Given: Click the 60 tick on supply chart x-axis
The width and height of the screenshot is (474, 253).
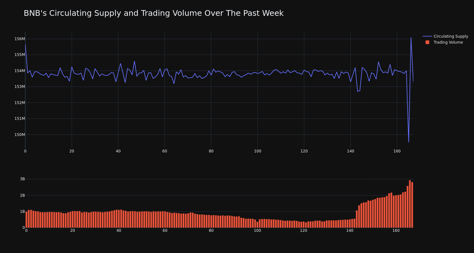Looking at the screenshot, I should pyautogui.click(x=165, y=151).
